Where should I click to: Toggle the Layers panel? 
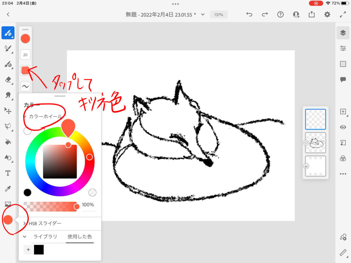point(343,33)
